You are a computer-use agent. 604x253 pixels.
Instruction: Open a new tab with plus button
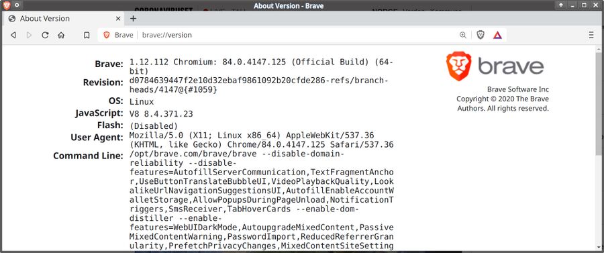click(x=133, y=19)
